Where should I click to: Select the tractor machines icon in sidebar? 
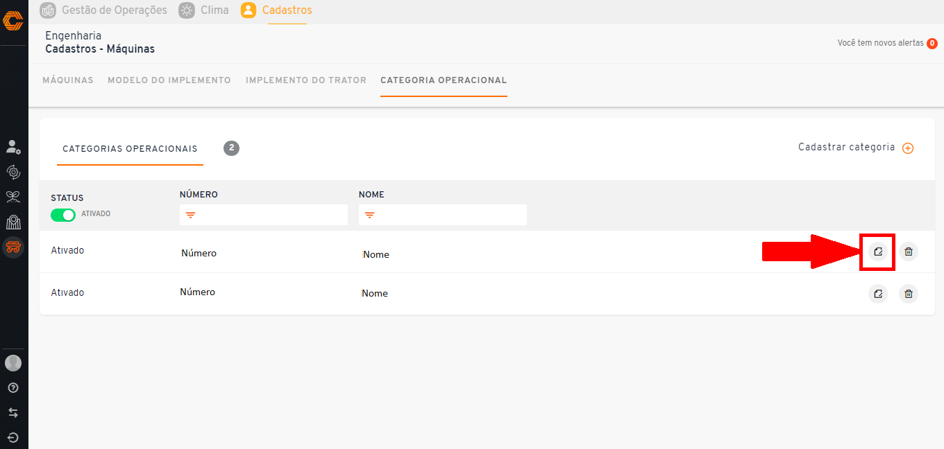tap(13, 247)
